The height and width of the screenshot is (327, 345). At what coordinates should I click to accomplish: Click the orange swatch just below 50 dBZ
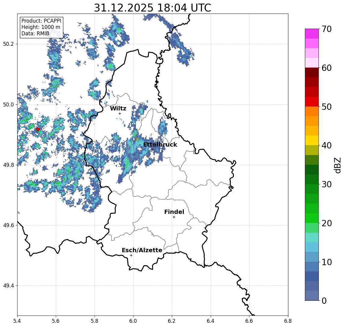pyautogui.click(x=312, y=111)
